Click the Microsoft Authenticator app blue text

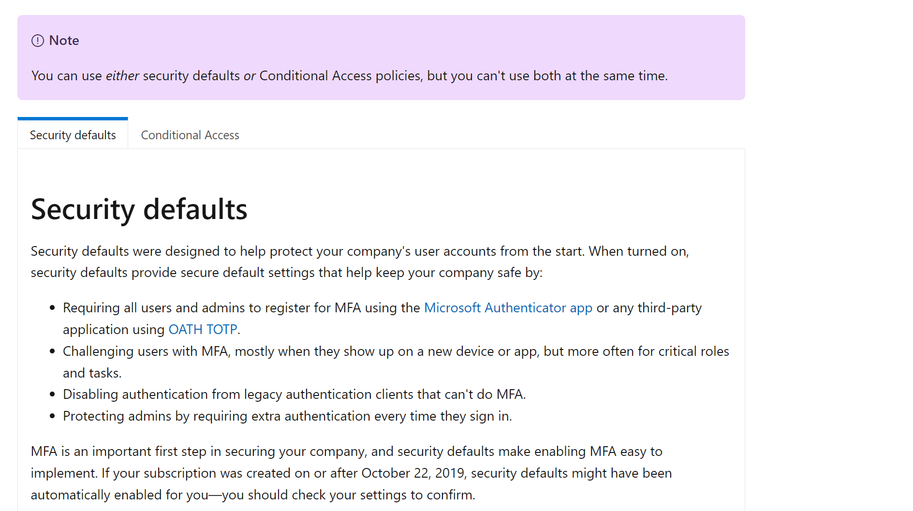pos(508,307)
